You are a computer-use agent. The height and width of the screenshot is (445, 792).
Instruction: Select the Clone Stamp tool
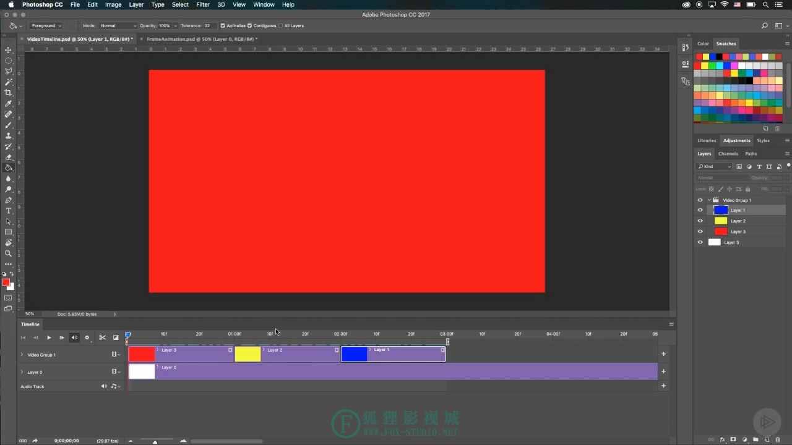point(9,135)
